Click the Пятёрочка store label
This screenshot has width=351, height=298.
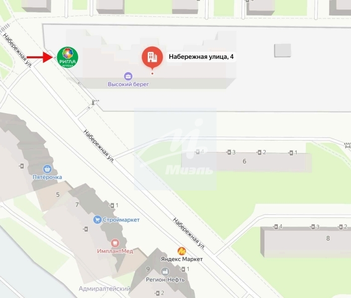tap(47, 177)
